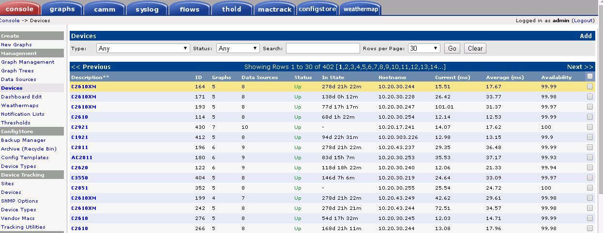Screen dimensions: 603x233
Task: Go to Next page of devices
Action: [580, 67]
